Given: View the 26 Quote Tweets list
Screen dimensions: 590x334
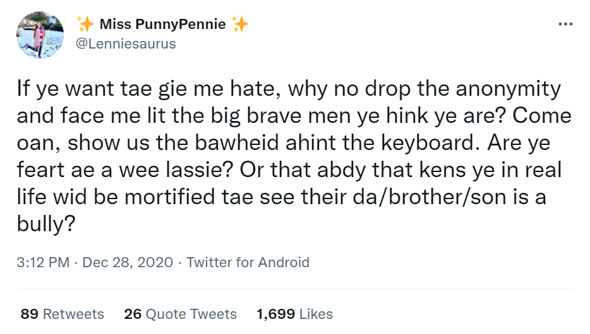Looking at the screenshot, I should tap(181, 314).
